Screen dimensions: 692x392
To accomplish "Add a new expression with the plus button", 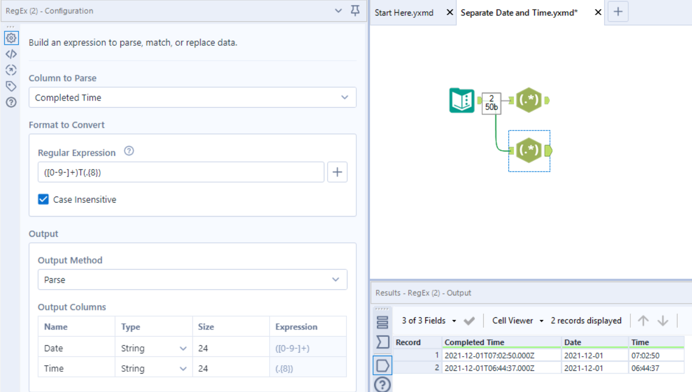I will [337, 172].
